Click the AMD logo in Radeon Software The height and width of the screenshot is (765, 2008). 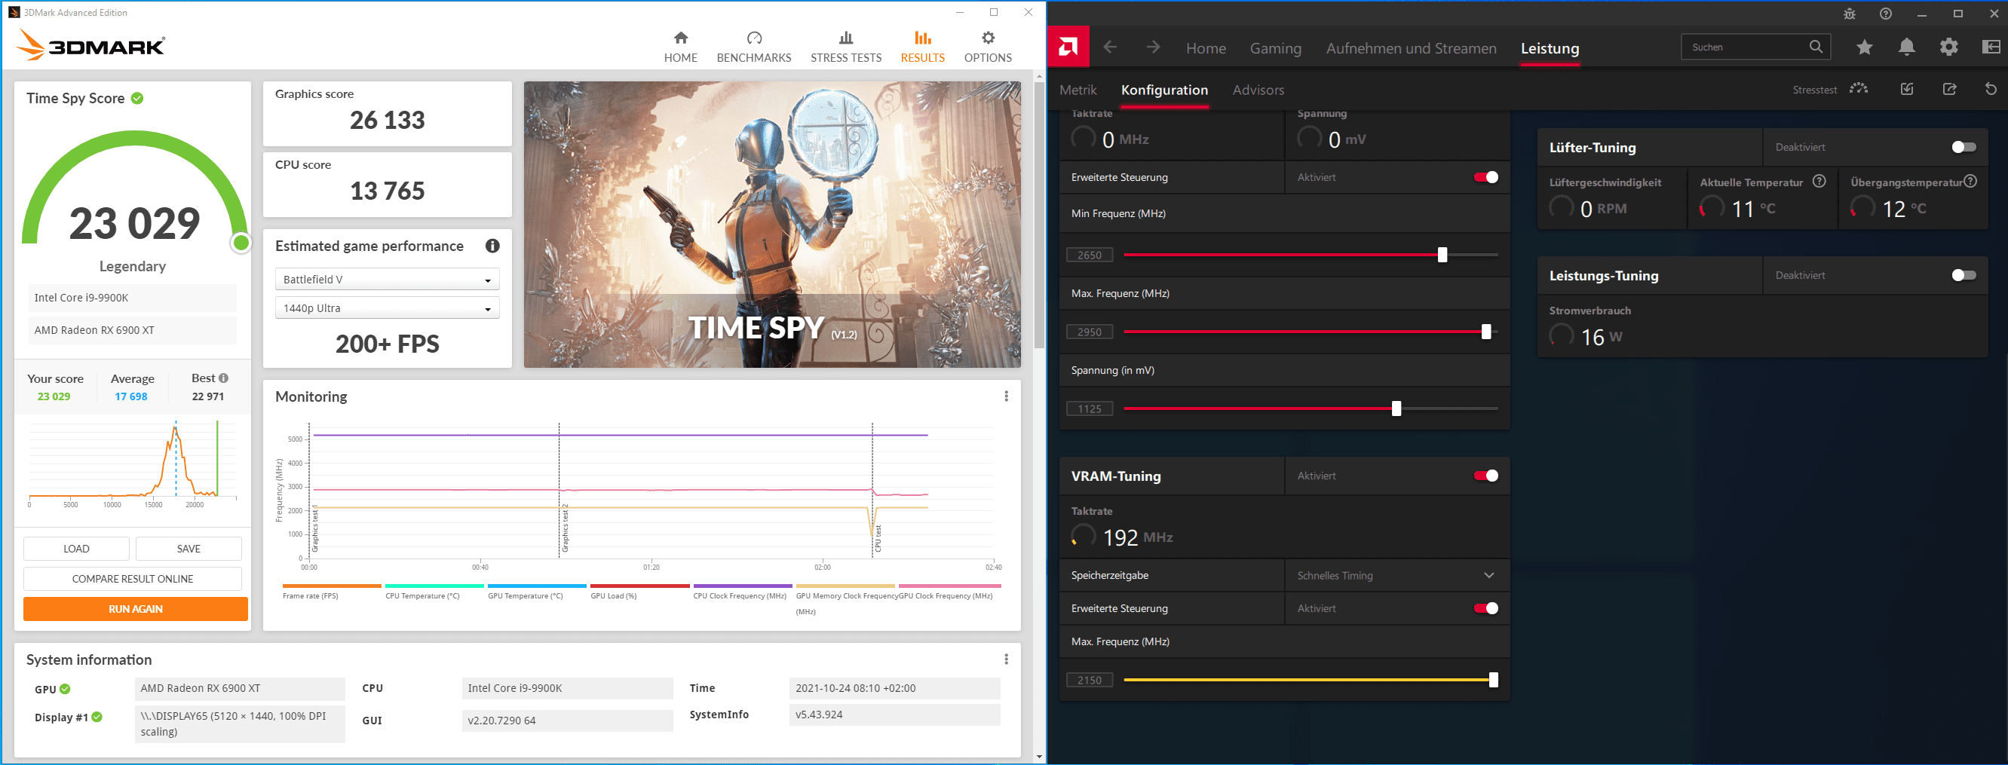click(x=1068, y=47)
